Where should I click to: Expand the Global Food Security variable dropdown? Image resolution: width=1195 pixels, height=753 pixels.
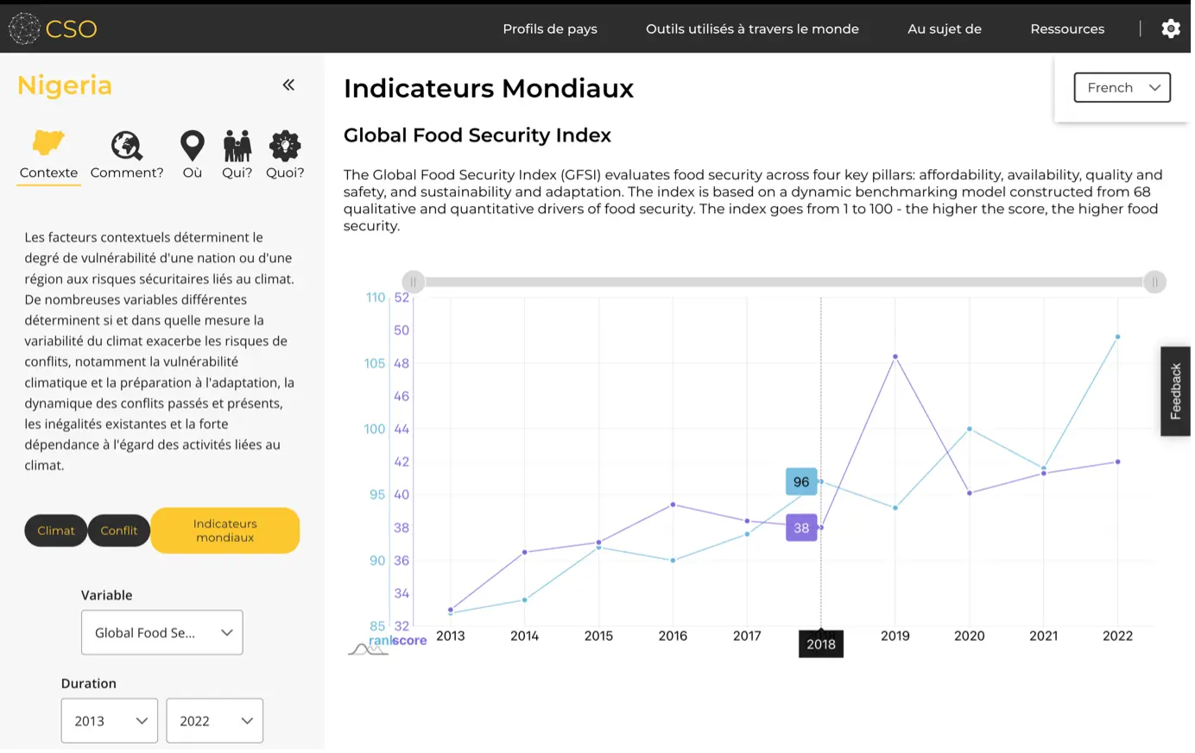coord(162,632)
